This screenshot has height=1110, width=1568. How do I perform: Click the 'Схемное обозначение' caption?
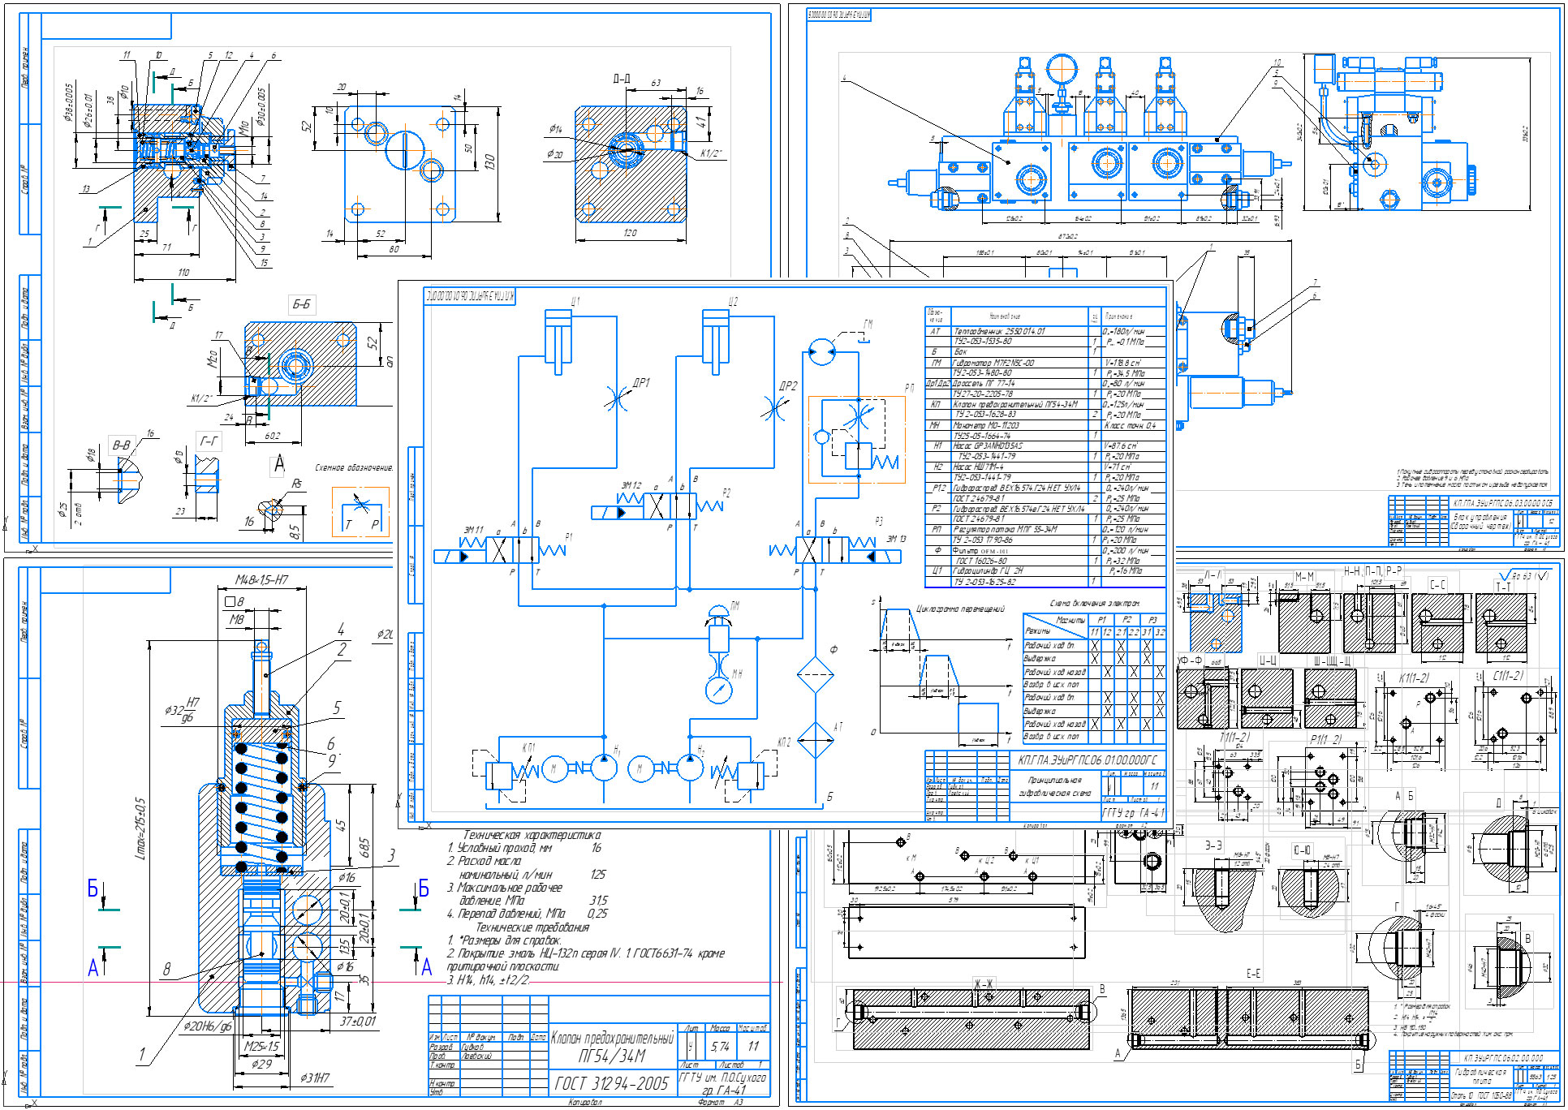tap(354, 468)
